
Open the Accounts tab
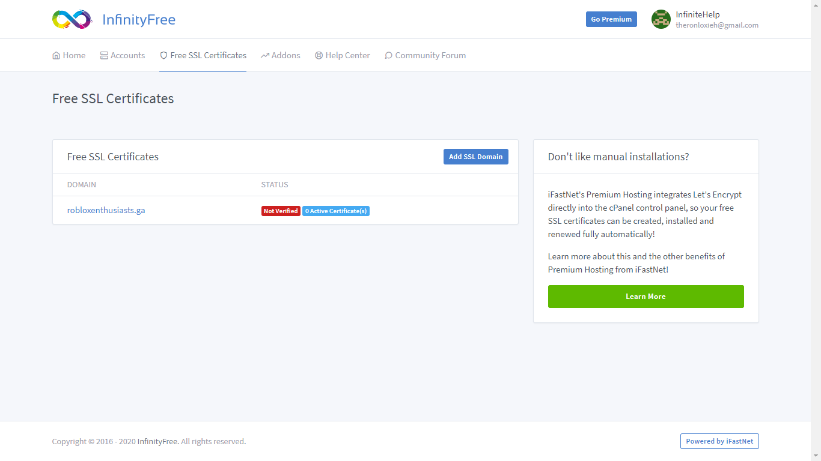(x=123, y=55)
